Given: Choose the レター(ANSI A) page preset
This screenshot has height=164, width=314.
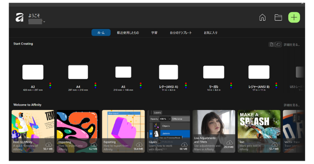Looking at the screenshot, I should point(168,72).
